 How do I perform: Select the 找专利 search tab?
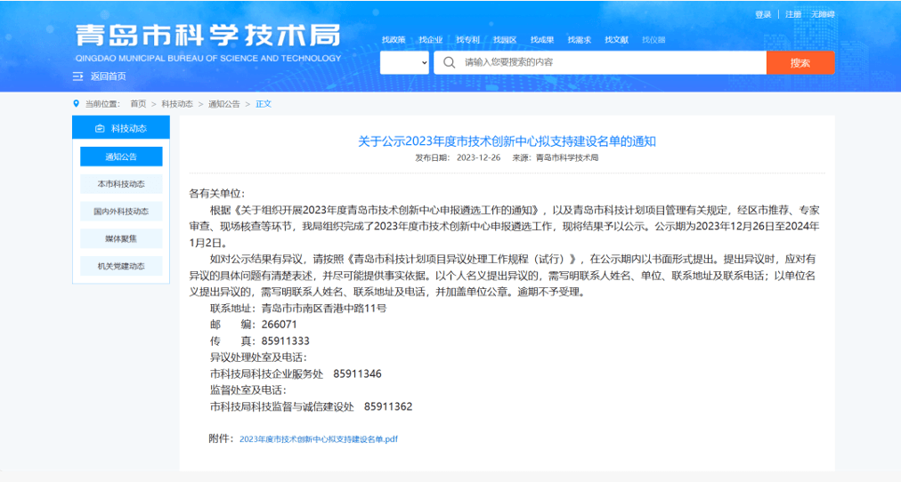pos(467,40)
